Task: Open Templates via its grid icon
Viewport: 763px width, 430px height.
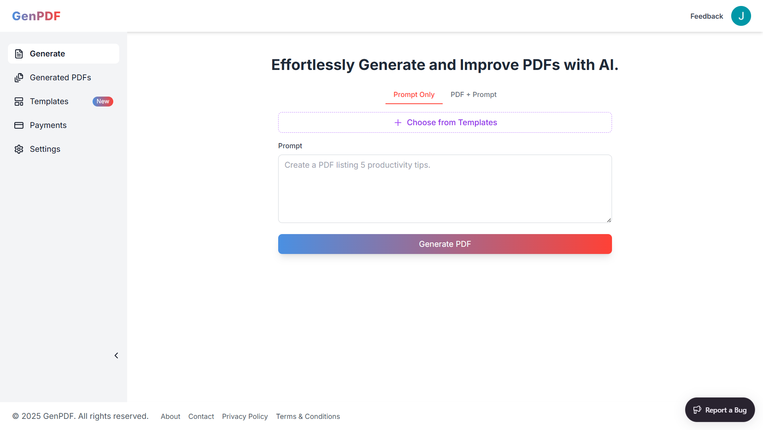Action: [x=19, y=101]
